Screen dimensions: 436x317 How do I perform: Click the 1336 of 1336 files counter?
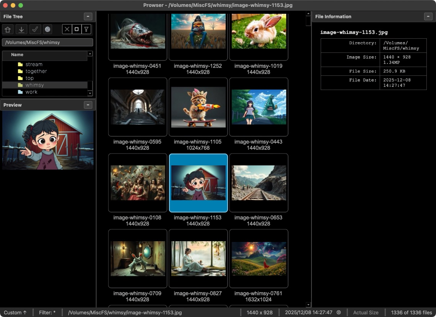pyautogui.click(x=411, y=312)
